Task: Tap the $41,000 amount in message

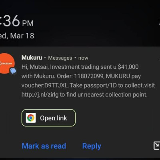Action: [x=128, y=67]
